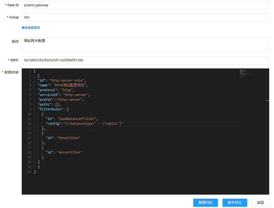The image size is (274, 208).
Task: Click the code editor minimap preview
Action: (x=244, y=74)
